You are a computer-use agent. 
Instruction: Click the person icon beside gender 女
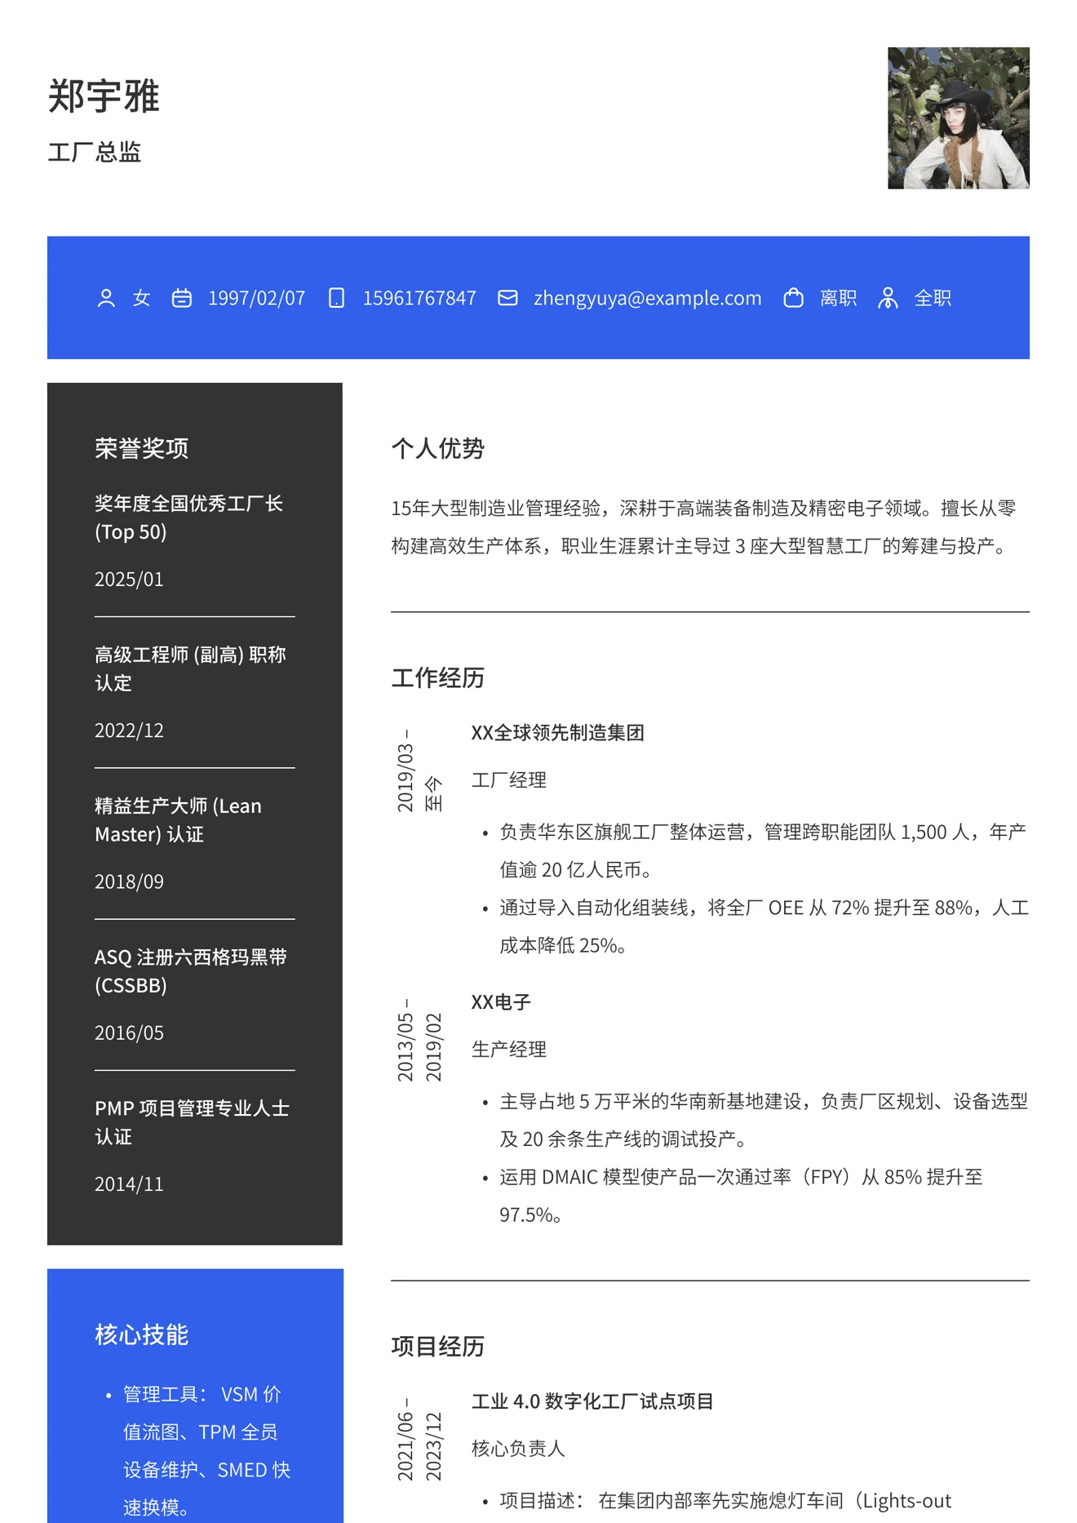coord(106,298)
